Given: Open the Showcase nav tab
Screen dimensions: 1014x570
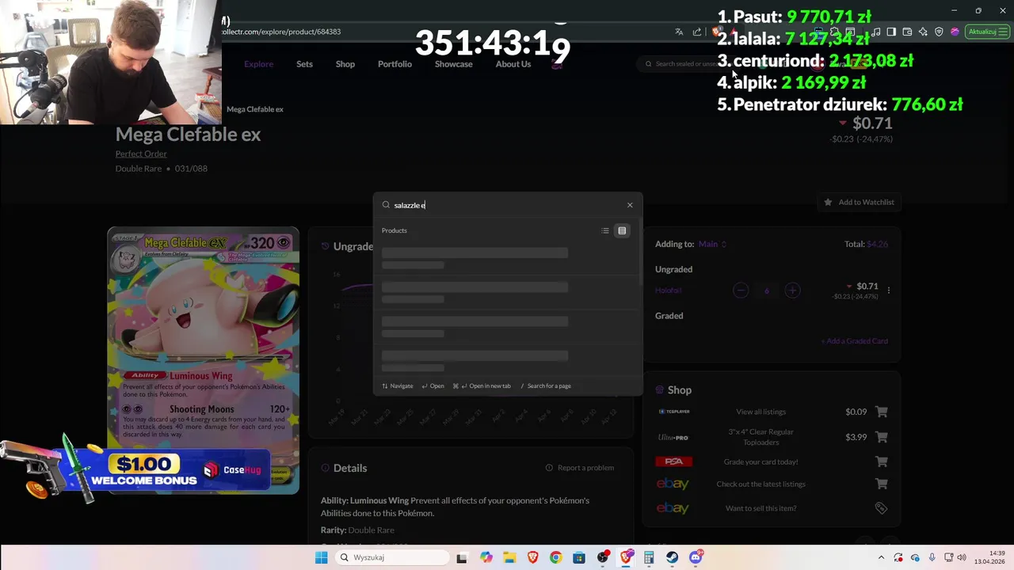Looking at the screenshot, I should (453, 64).
